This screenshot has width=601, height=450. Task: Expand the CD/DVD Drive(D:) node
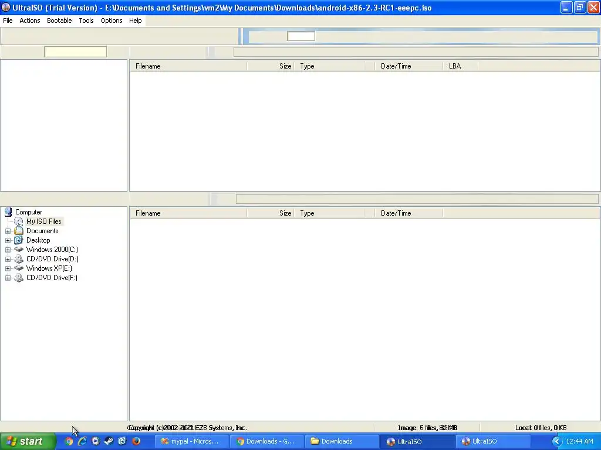(x=8, y=259)
